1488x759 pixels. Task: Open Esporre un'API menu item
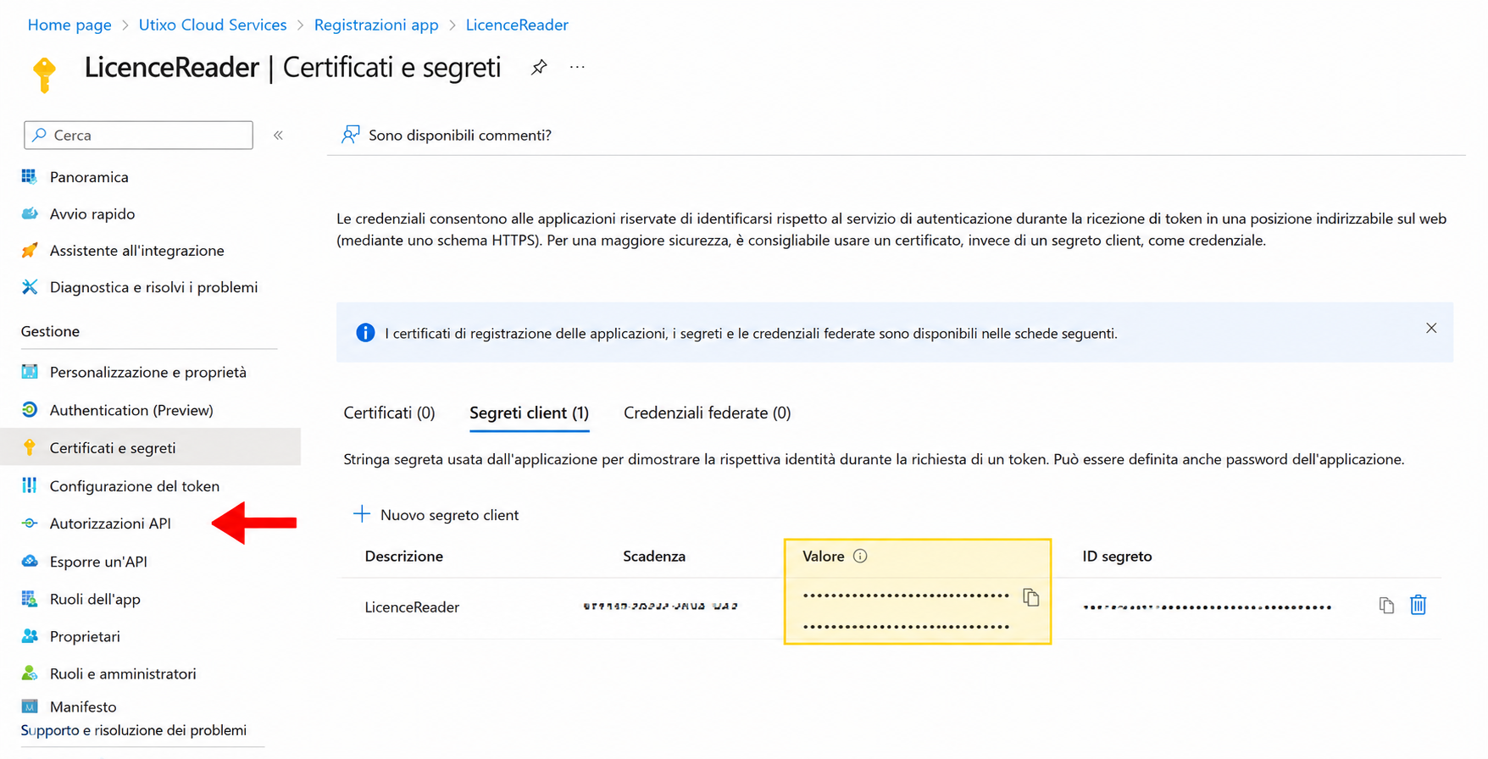[x=97, y=562]
